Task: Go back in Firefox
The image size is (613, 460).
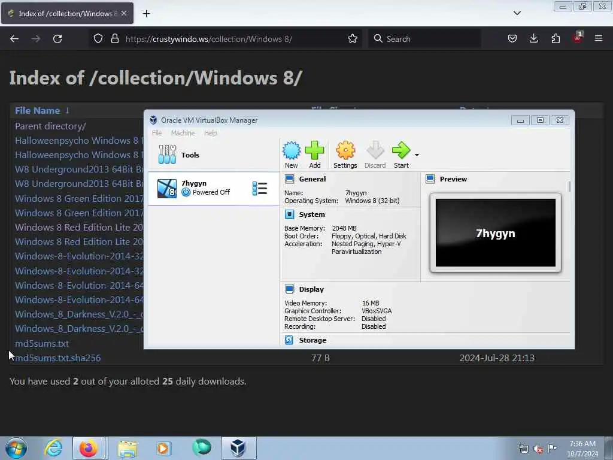Action: pyautogui.click(x=14, y=39)
